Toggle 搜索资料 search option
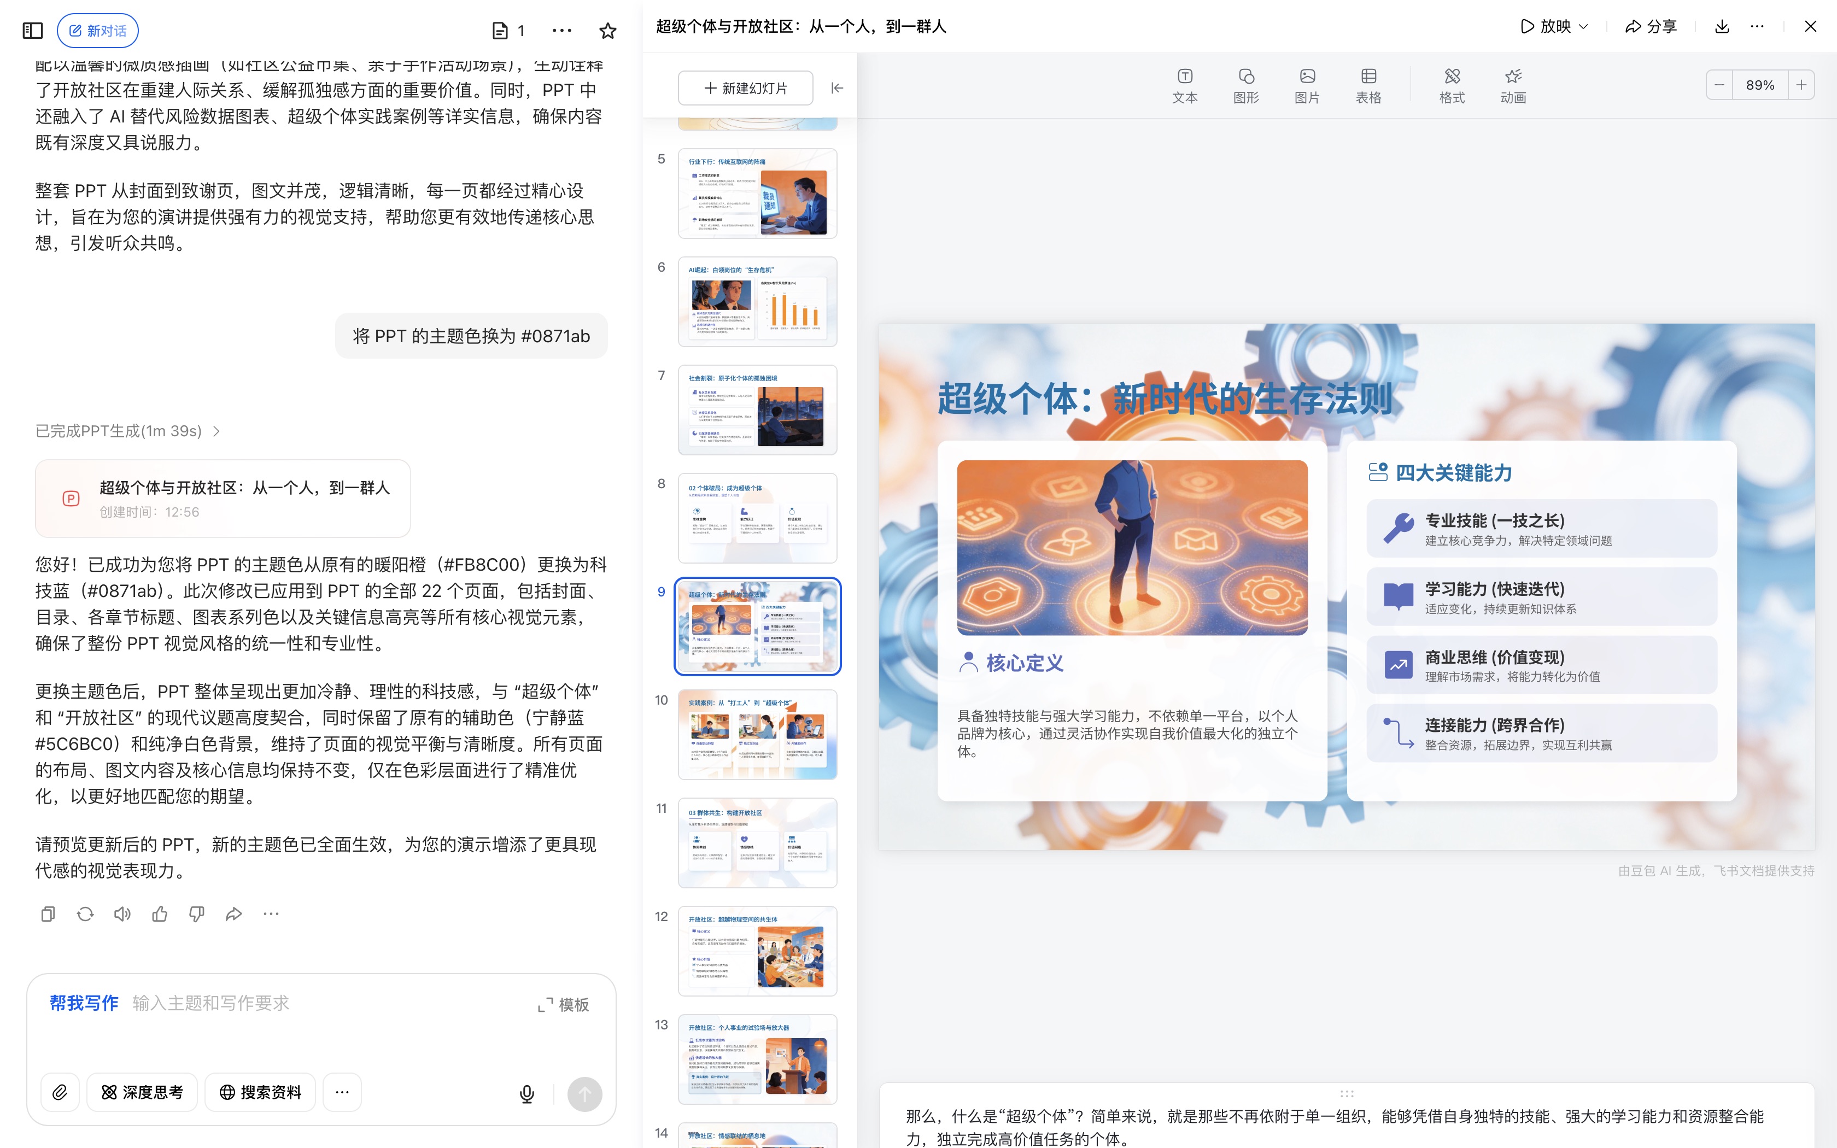 point(260,1093)
